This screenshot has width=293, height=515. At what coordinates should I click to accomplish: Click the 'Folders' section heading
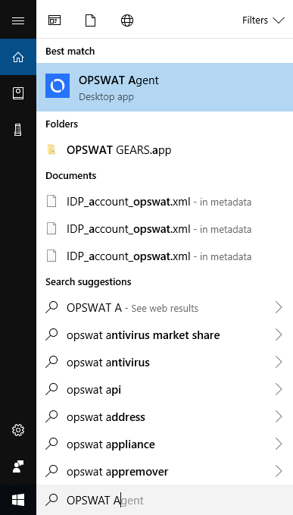pos(61,124)
